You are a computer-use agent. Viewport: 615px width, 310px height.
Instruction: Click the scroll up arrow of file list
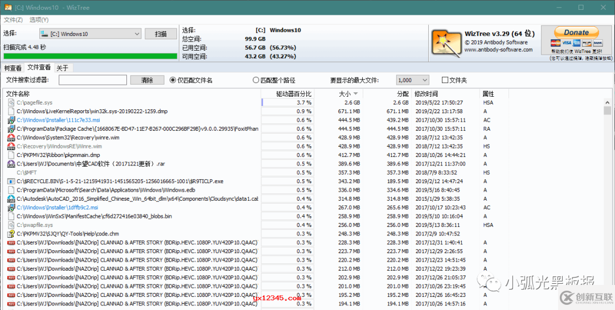(x=608, y=102)
